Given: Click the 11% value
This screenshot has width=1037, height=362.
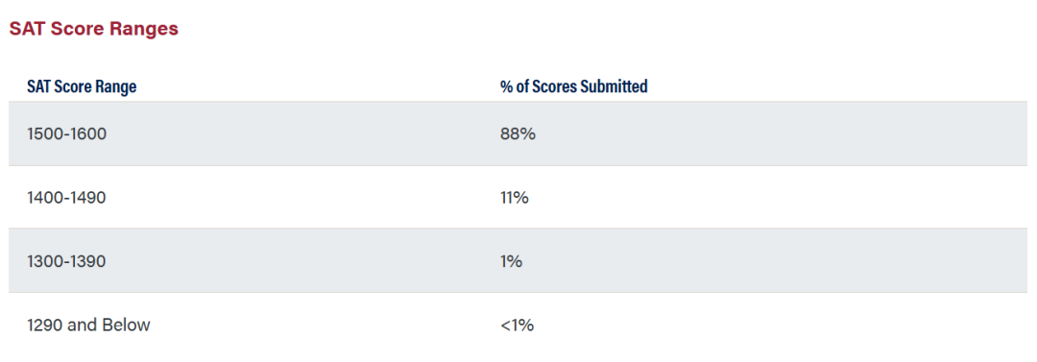Looking at the screenshot, I should [x=515, y=197].
